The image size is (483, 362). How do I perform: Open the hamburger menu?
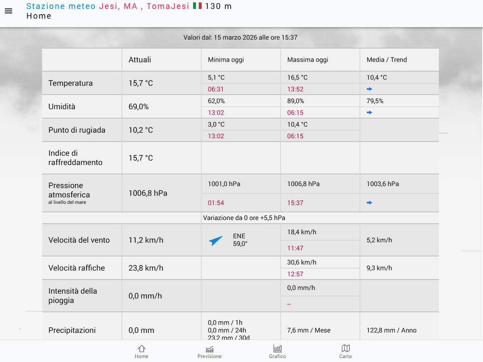coord(9,11)
